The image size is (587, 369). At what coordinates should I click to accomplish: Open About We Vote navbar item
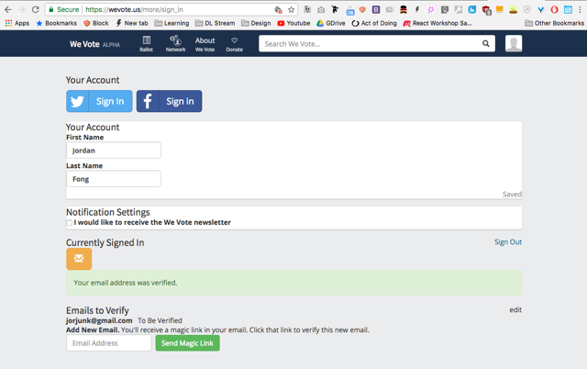tap(205, 44)
